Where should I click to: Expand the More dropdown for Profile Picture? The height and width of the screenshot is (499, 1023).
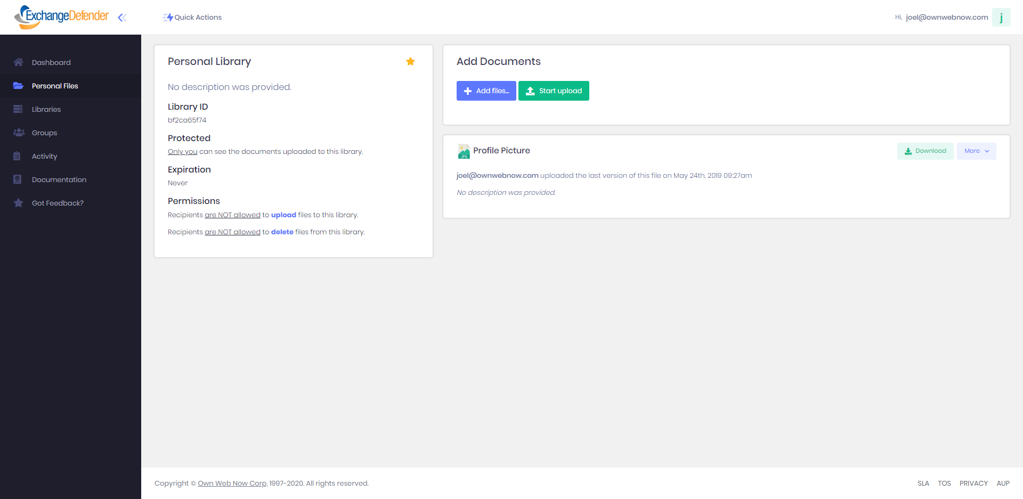[976, 151]
